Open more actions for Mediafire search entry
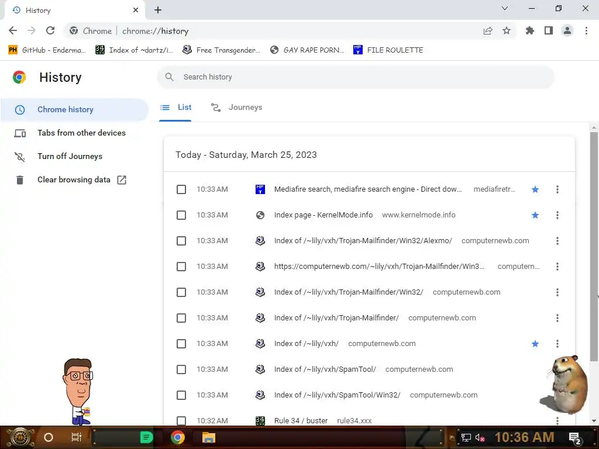 click(557, 189)
